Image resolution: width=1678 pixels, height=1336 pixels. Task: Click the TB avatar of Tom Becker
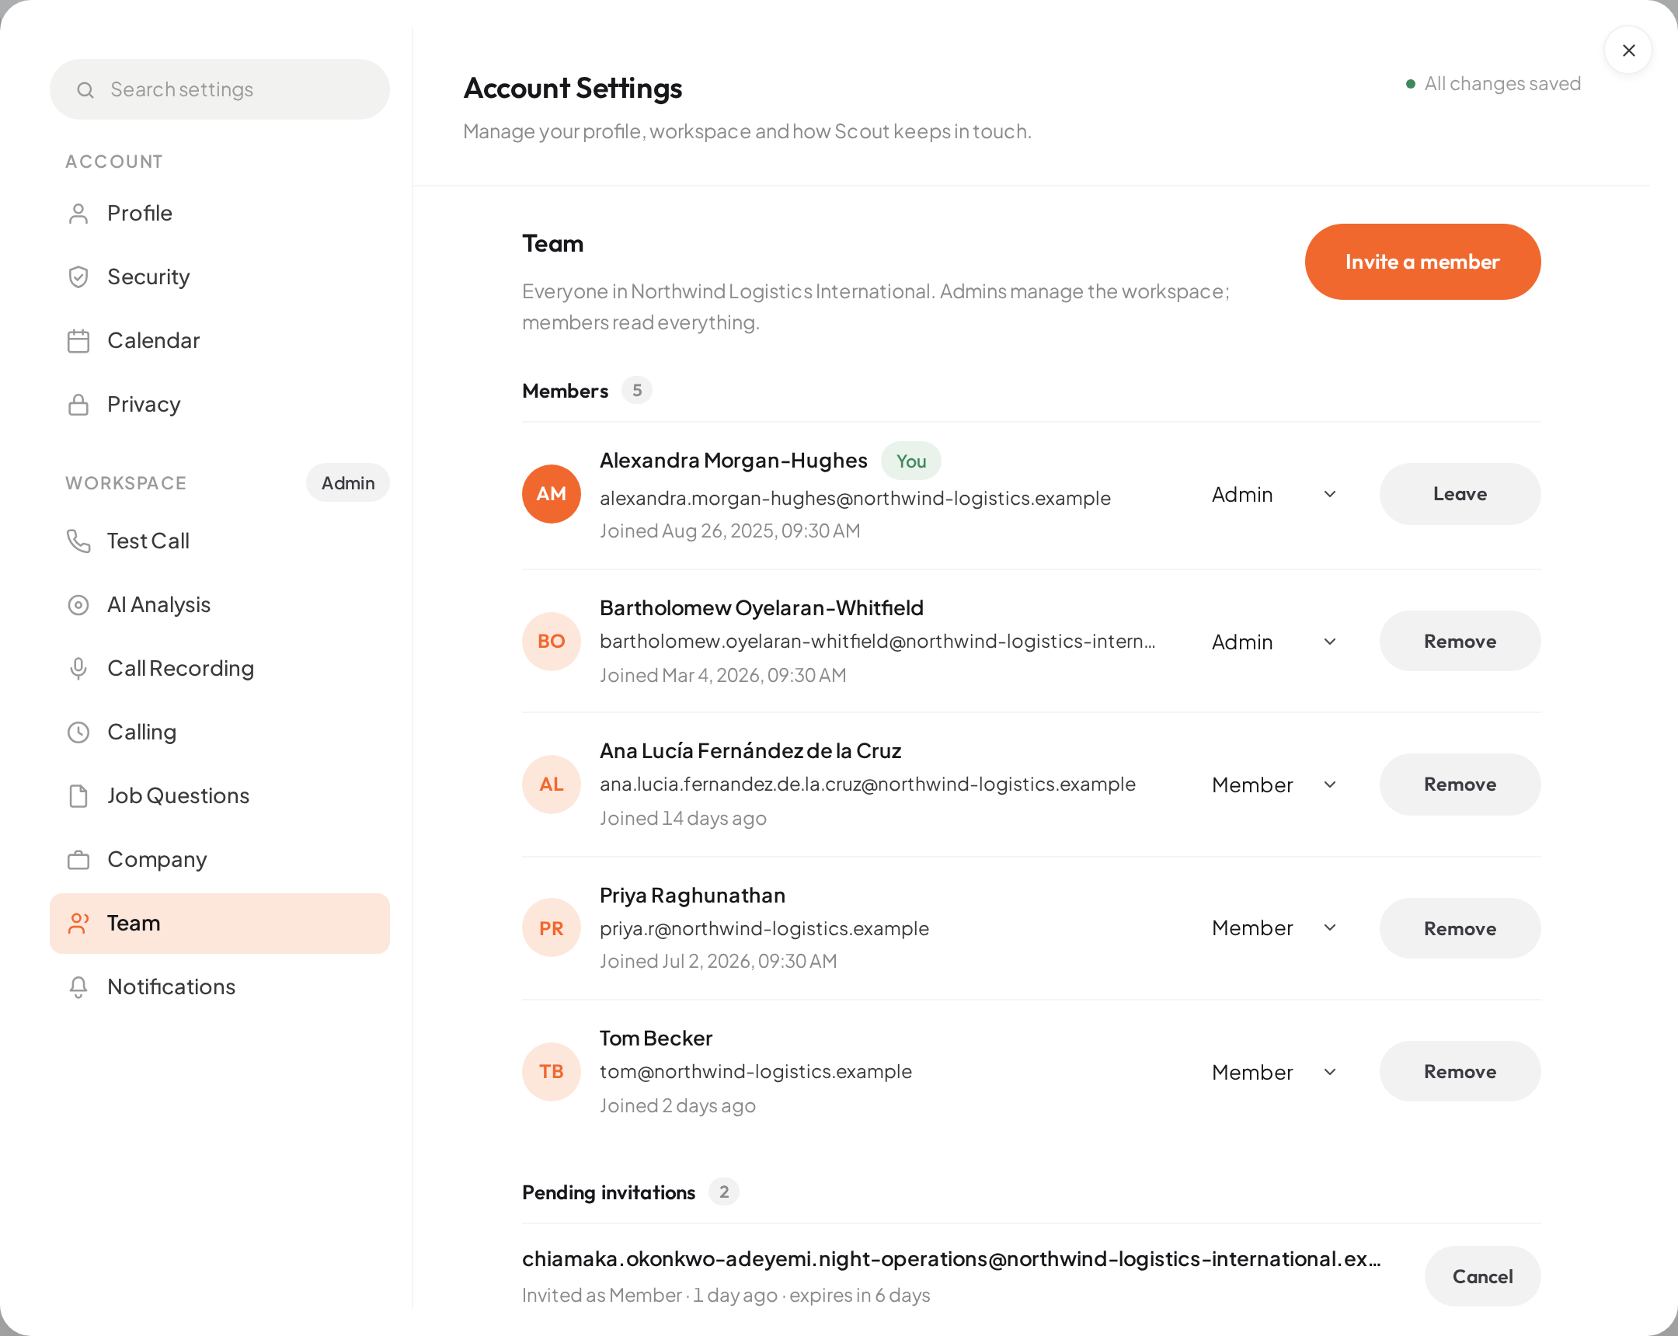(x=551, y=1071)
